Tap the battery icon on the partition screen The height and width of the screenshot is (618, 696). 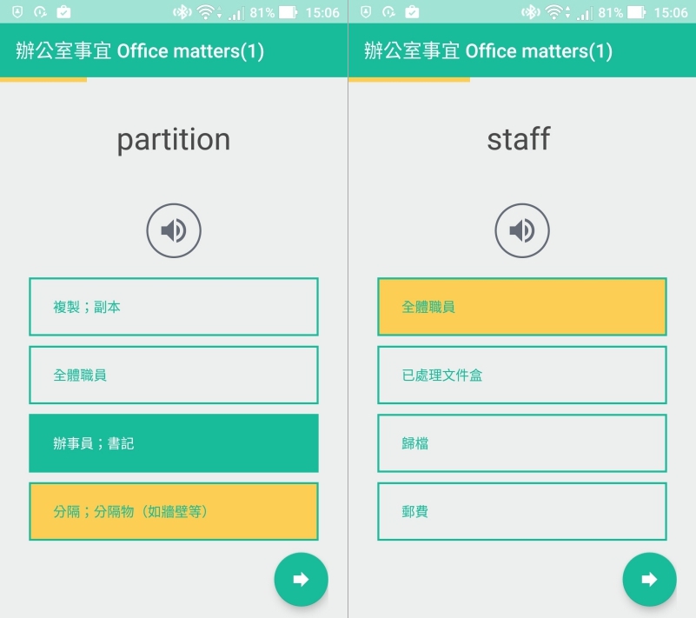[x=288, y=12]
